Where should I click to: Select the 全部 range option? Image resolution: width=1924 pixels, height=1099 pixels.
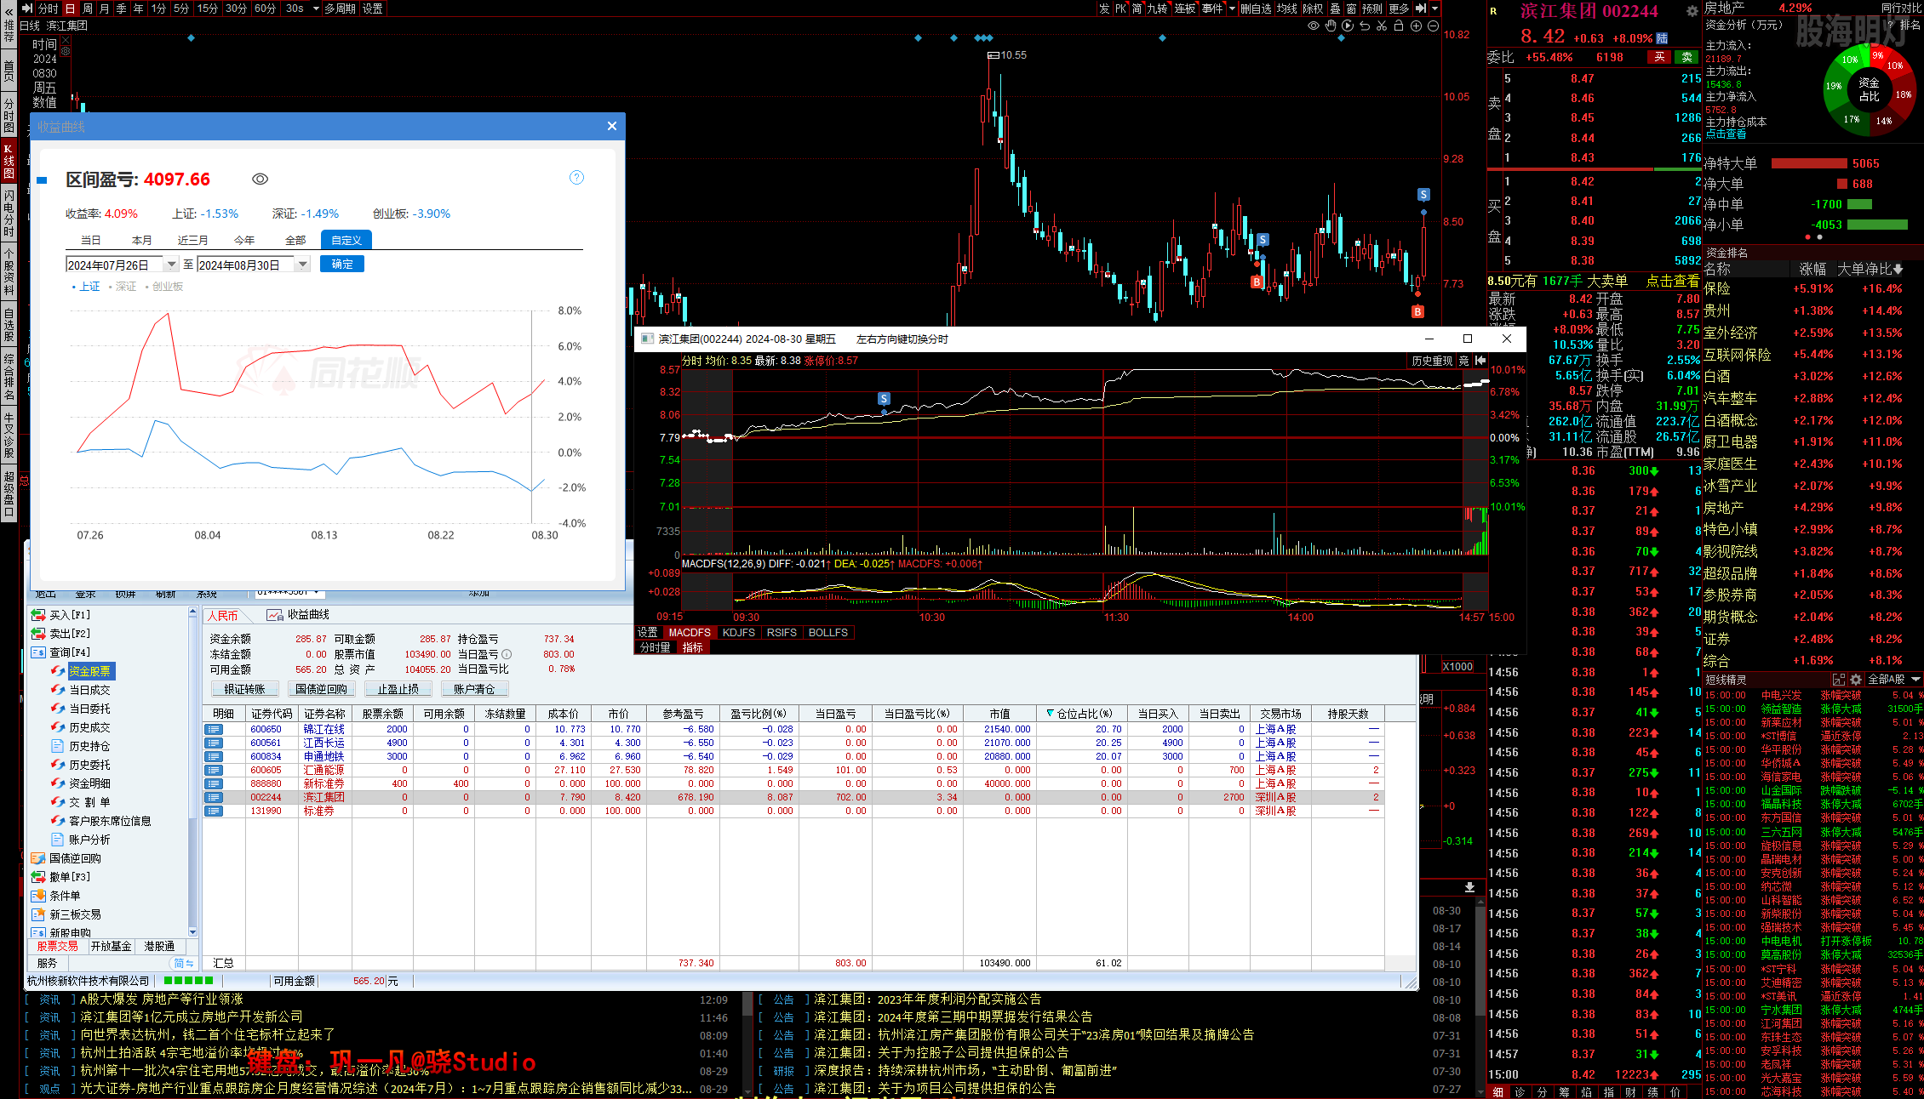click(295, 241)
